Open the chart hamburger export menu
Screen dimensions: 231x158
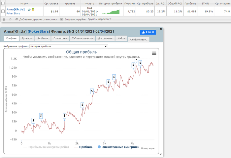[x=154, y=53]
